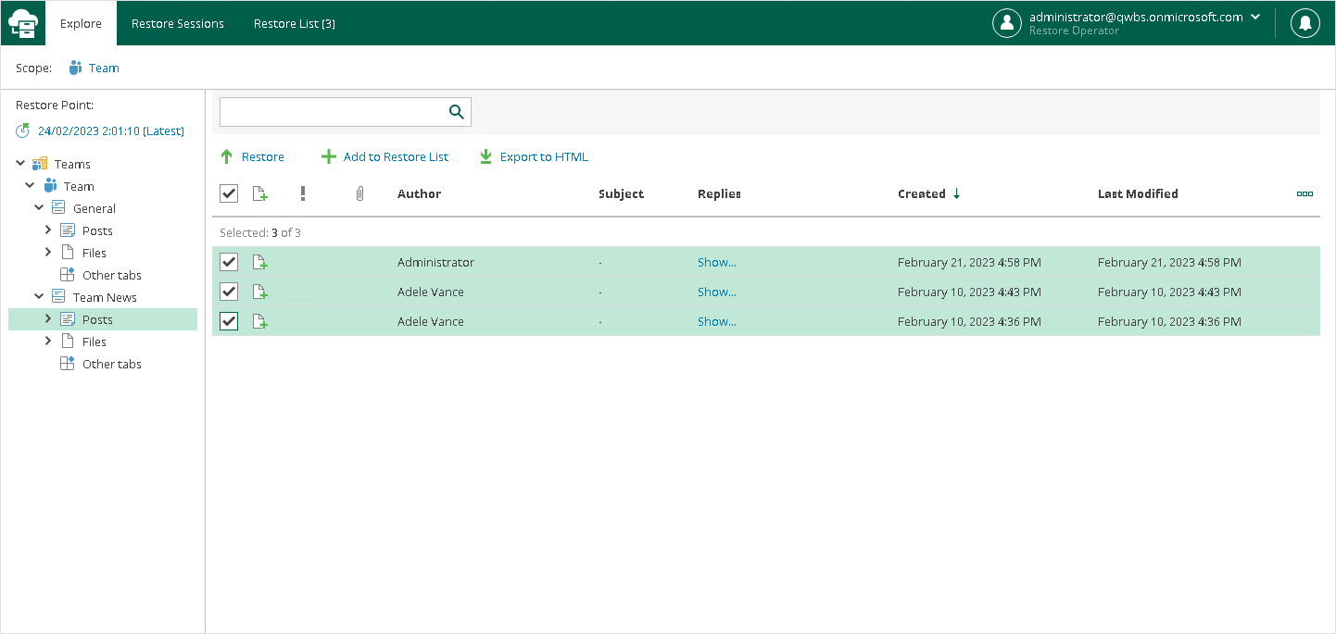Uncheck the Administrator post checkbox

pyautogui.click(x=229, y=262)
